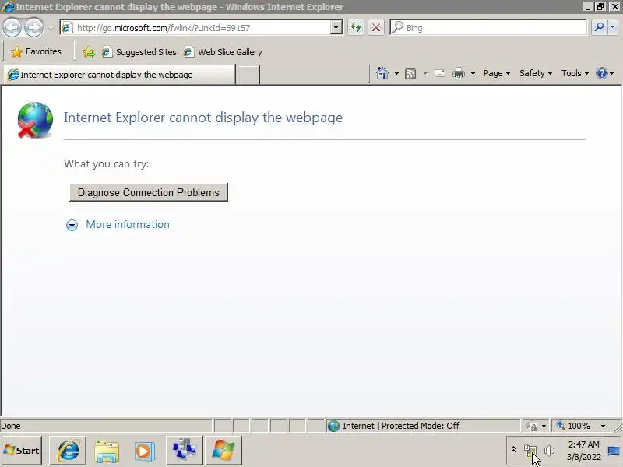Click the address bar URL field
This screenshot has width=623, height=467.
point(196,28)
